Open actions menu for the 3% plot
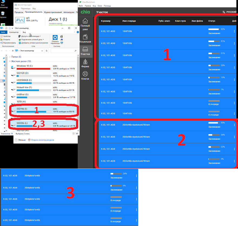The height and width of the screenshot is (226, 238). pyautogui.click(x=234, y=161)
